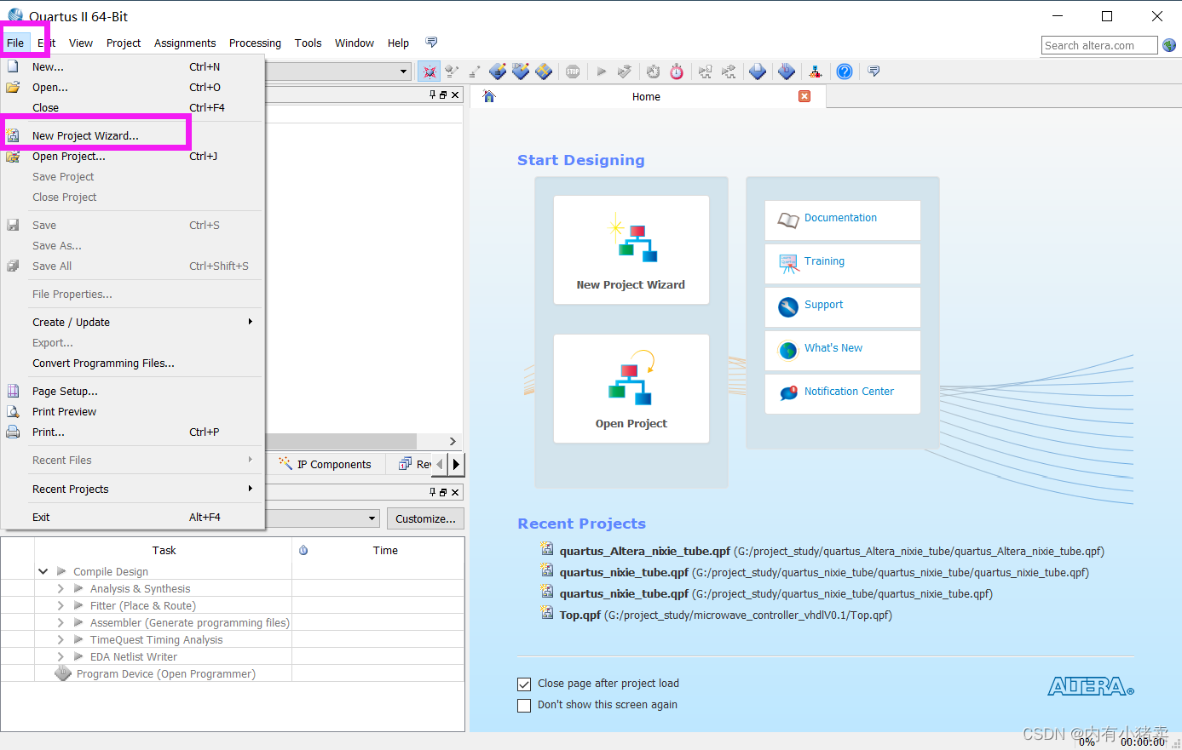1182x750 pixels.
Task: Expand the Analysis & Synthesis task
Action: tap(61, 588)
